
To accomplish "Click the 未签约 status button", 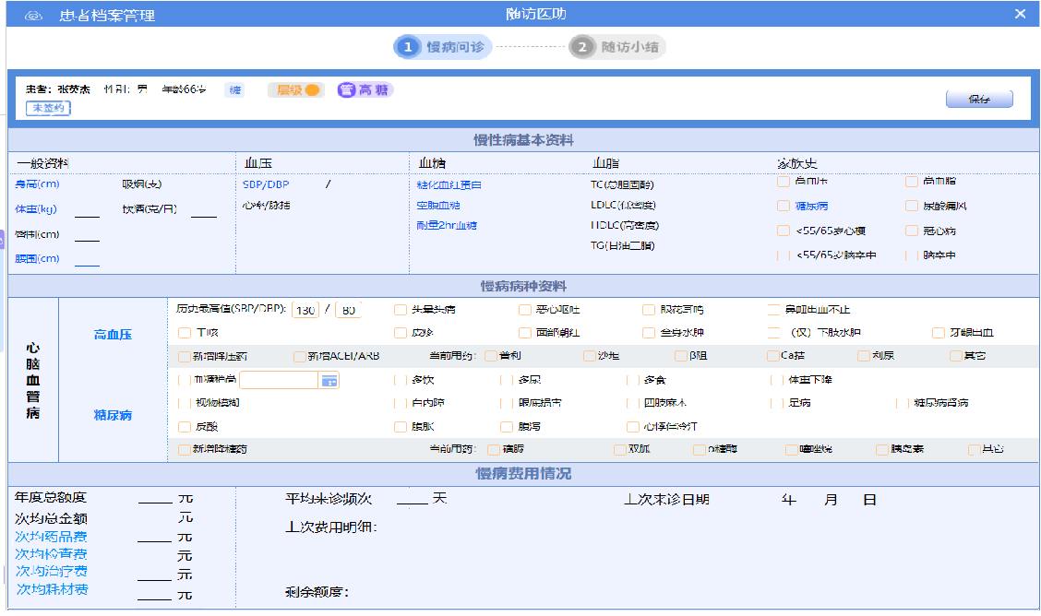I will click(x=49, y=108).
